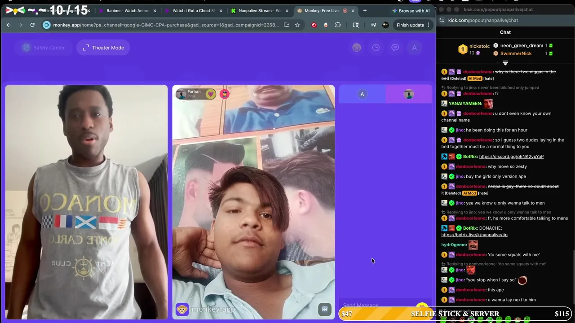Open Chrome's three-dot menu
This screenshot has width=575, height=323.
tap(429, 25)
